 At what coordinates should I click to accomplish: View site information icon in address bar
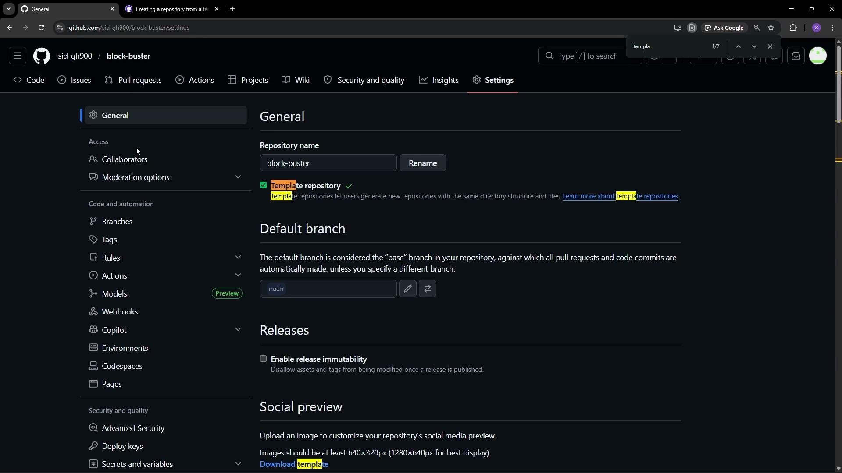point(60,28)
